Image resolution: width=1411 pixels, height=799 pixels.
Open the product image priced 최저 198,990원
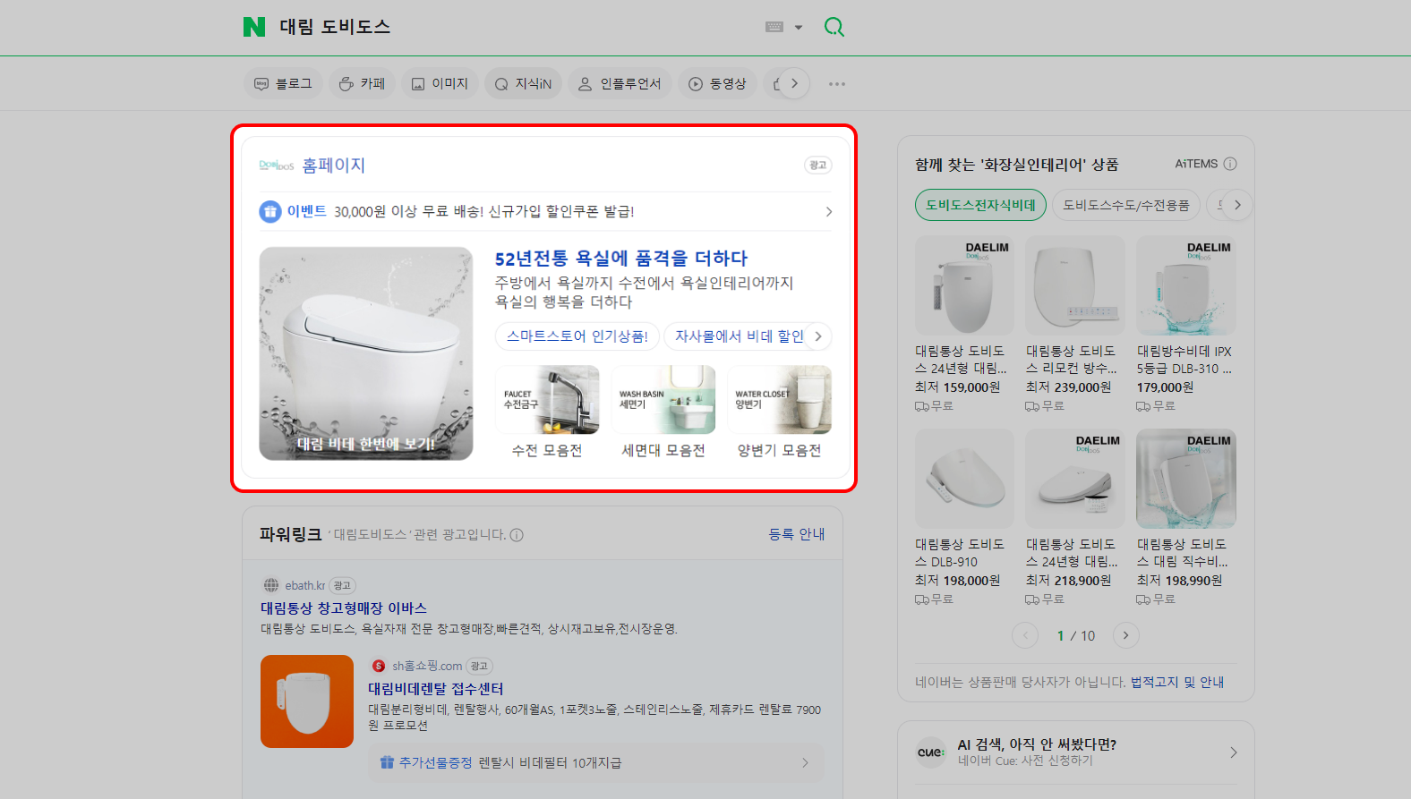pos(1186,479)
